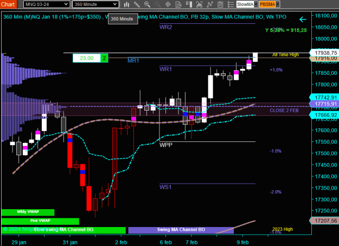Click the 23,00 value field
339x246 pixels.
86,58
